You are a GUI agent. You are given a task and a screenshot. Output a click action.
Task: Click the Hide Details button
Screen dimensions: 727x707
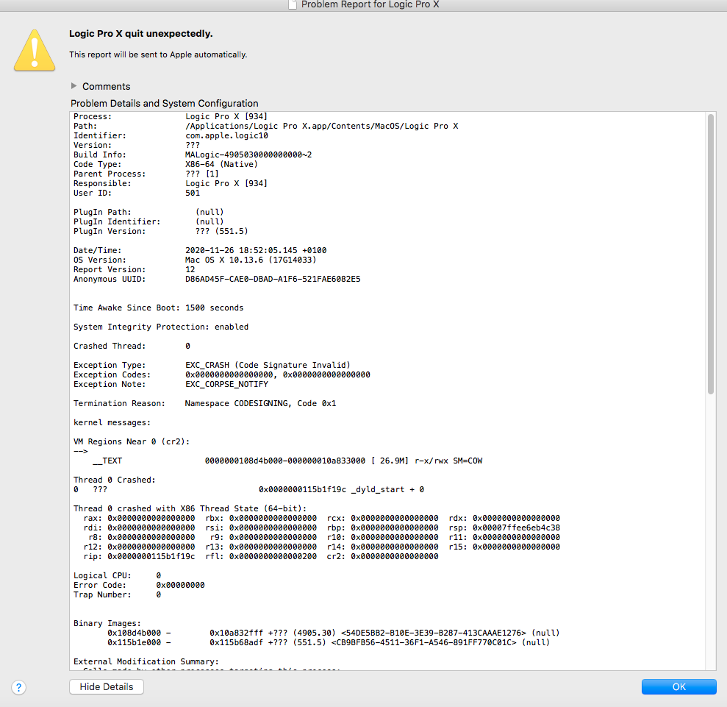[106, 686]
